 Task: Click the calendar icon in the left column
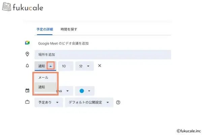(27, 90)
